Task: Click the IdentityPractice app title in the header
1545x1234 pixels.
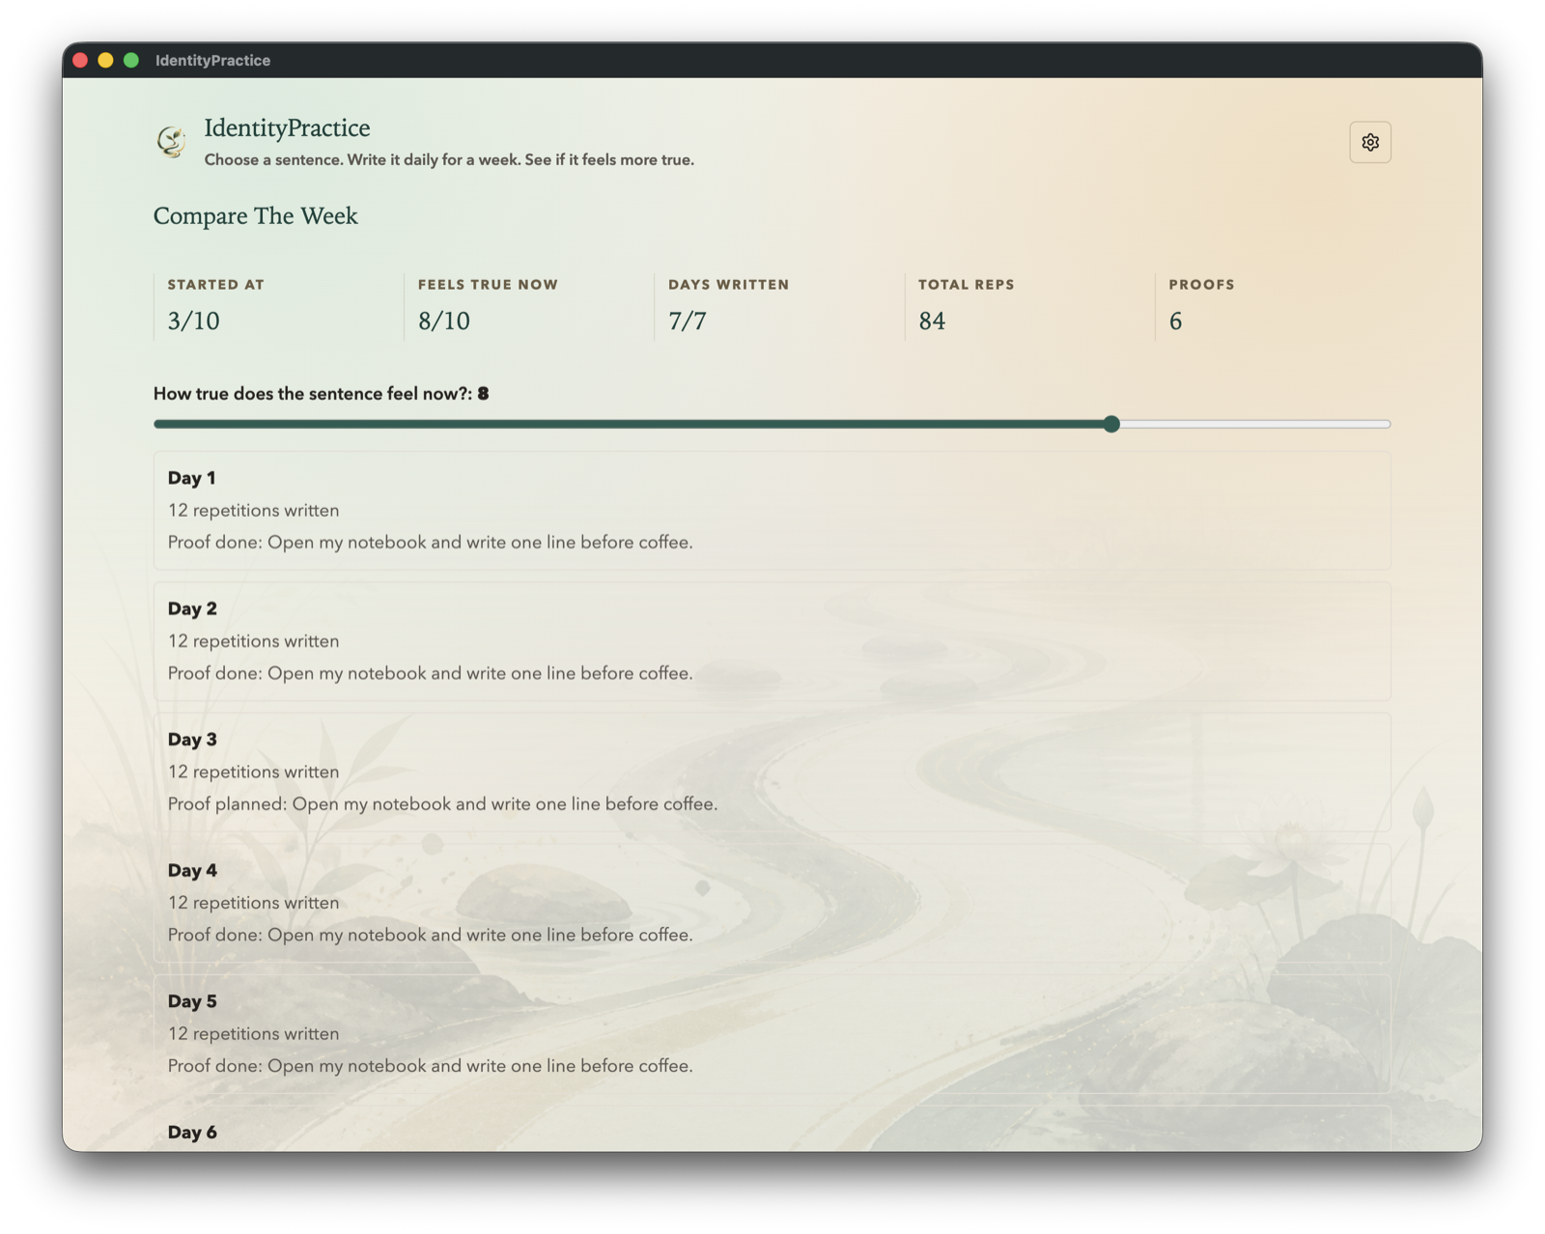Action: click(x=287, y=127)
